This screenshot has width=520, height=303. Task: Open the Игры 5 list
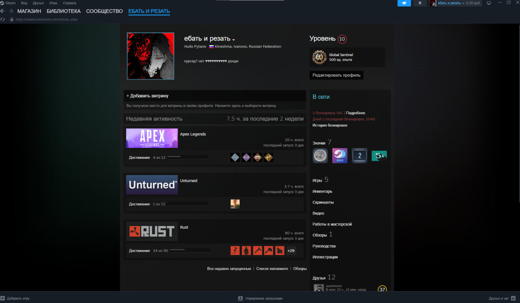tap(320, 180)
